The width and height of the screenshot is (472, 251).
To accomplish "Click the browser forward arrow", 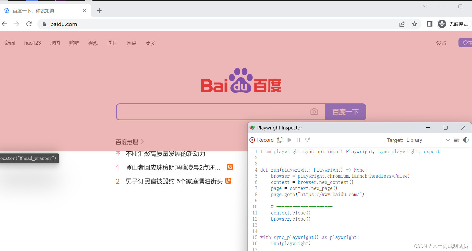I will 17,24.
